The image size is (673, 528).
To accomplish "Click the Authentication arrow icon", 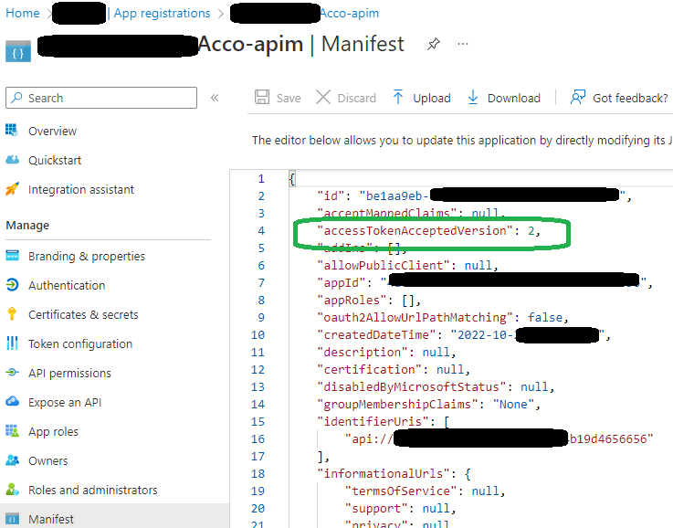I will (12, 285).
